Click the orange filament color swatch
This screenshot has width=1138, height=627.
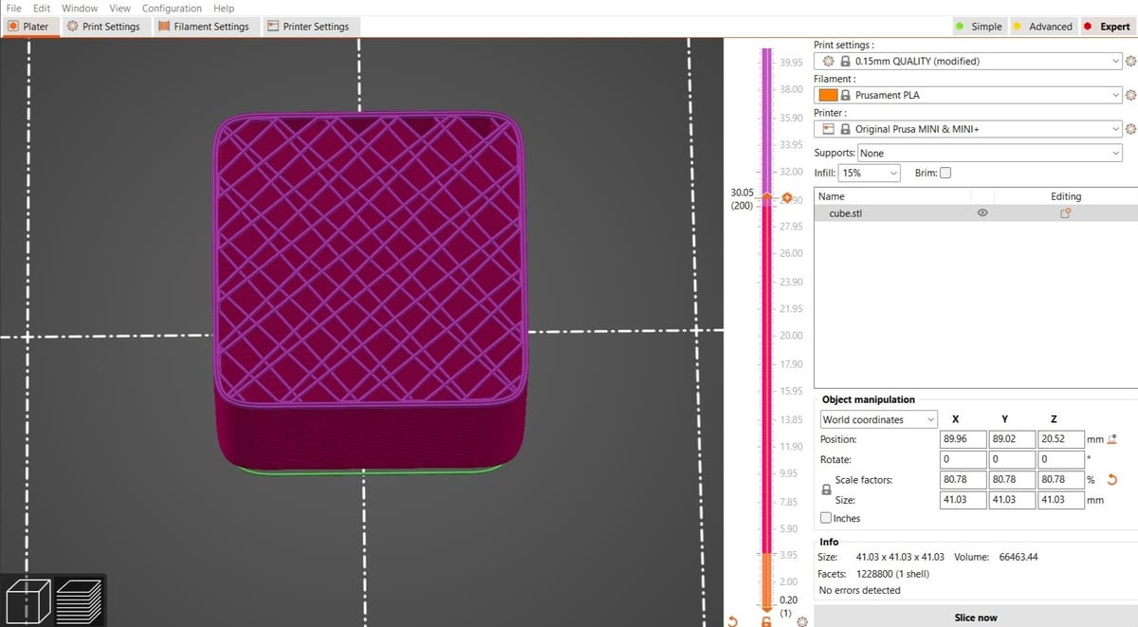828,96
